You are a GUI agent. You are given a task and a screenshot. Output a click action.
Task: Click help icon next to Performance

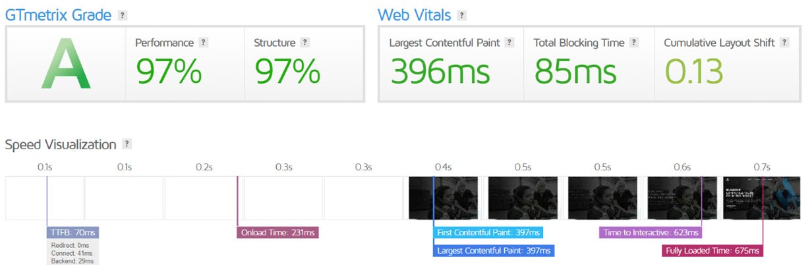pos(204,43)
